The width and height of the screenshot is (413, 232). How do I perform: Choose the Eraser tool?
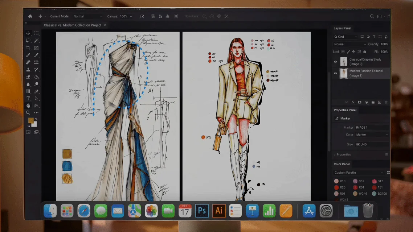[x=28, y=77]
